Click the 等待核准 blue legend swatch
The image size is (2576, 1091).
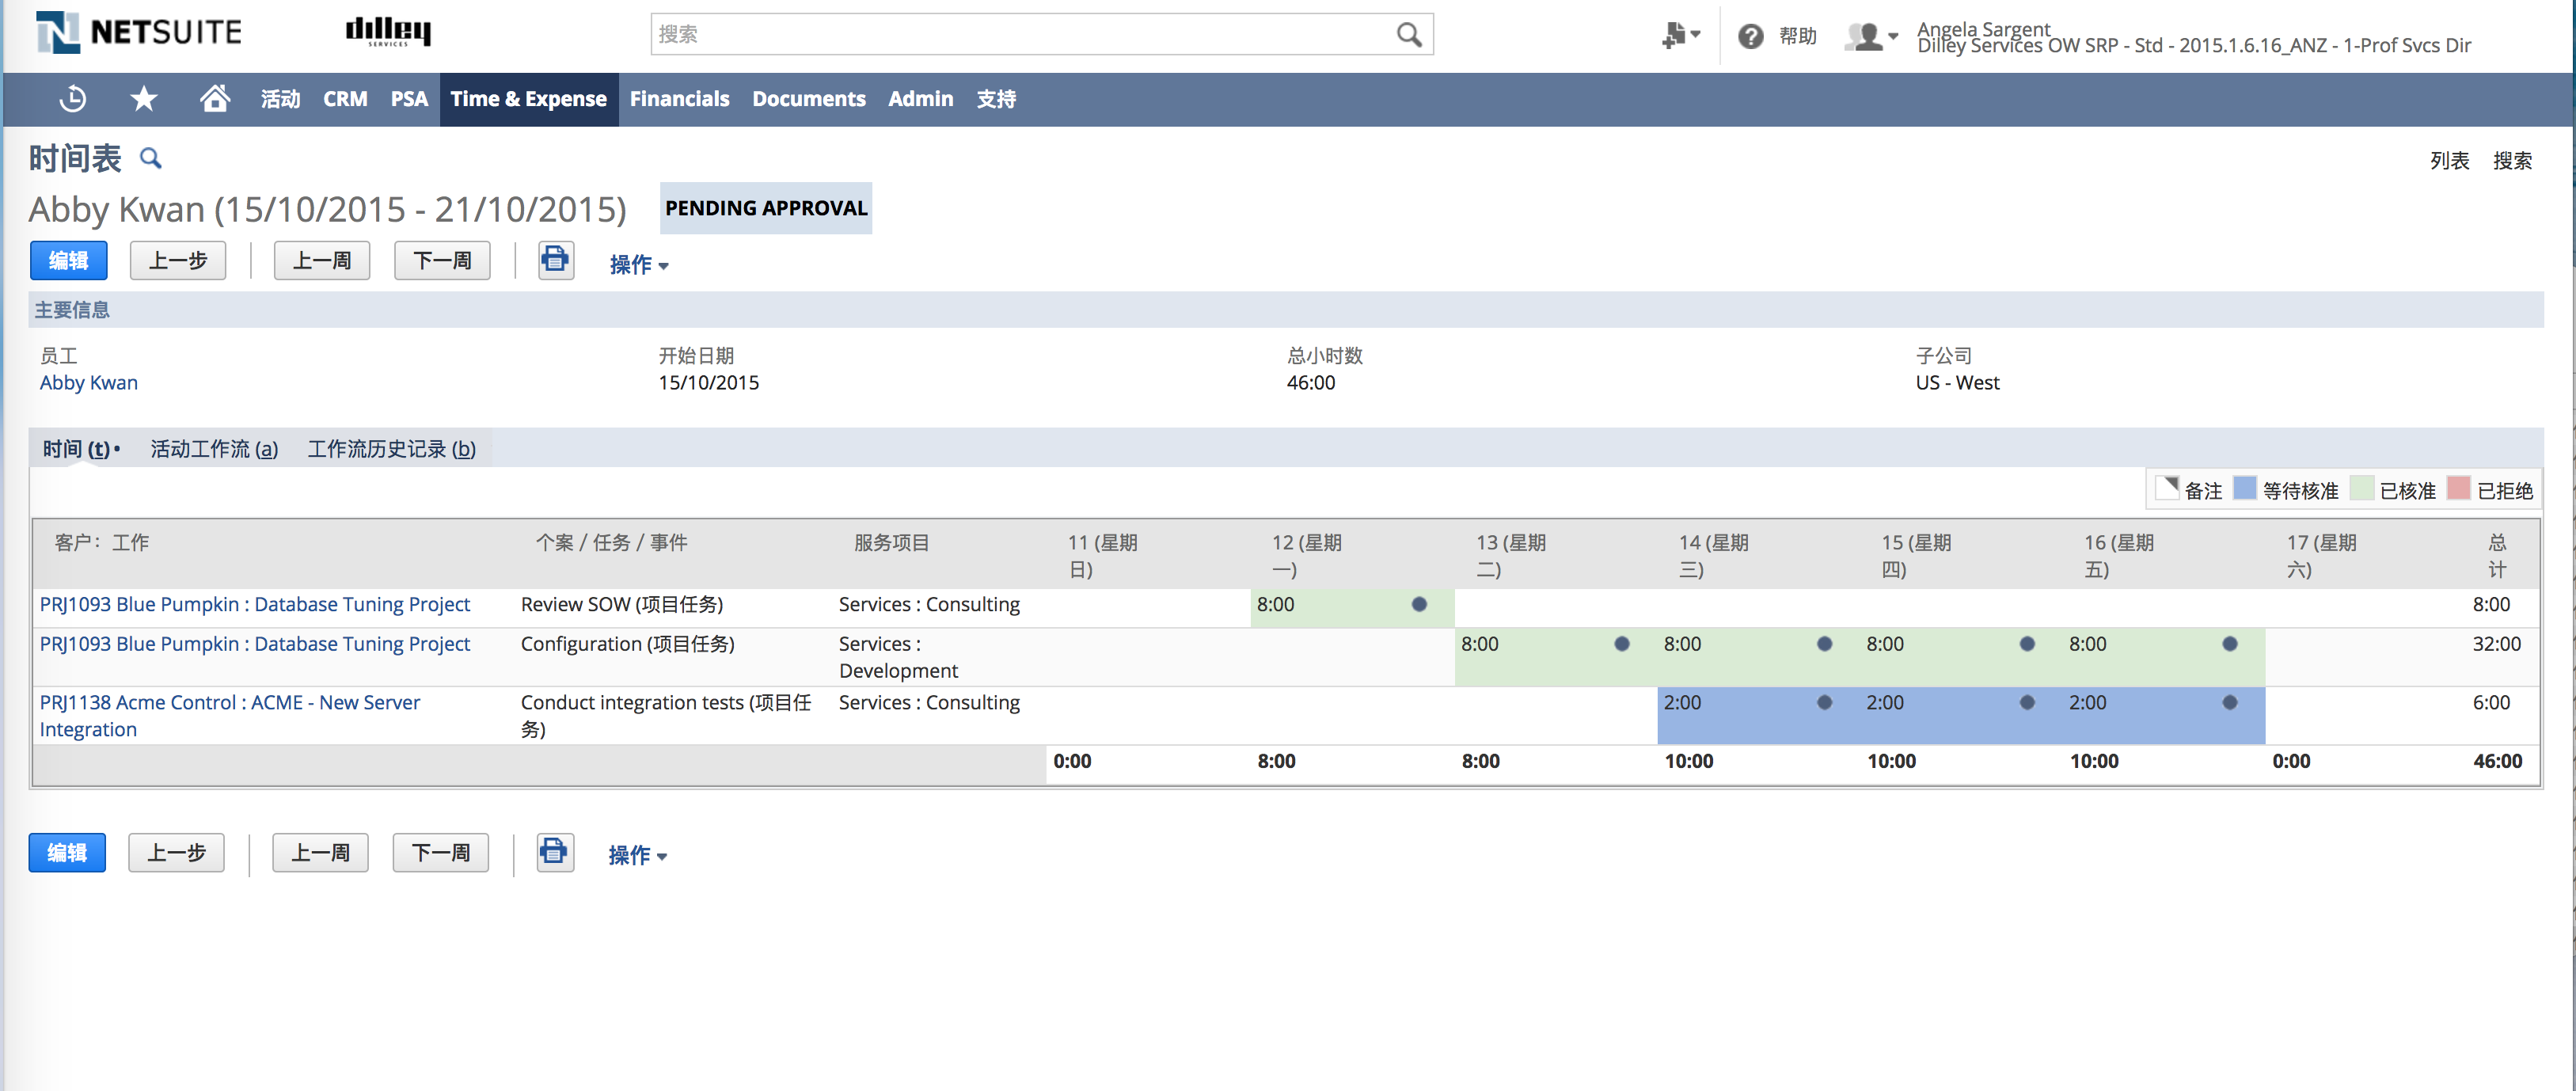click(2244, 489)
